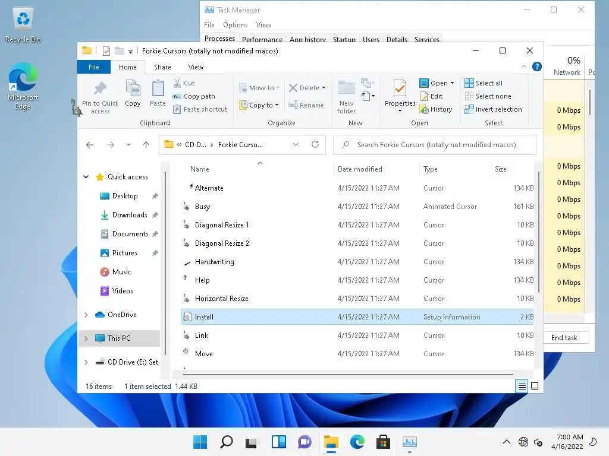Switch to Task Manager Details tab
Image resolution: width=609 pixels, height=456 pixels.
[x=397, y=39]
